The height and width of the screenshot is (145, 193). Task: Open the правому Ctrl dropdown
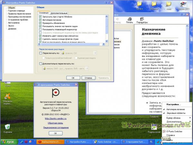79,53
